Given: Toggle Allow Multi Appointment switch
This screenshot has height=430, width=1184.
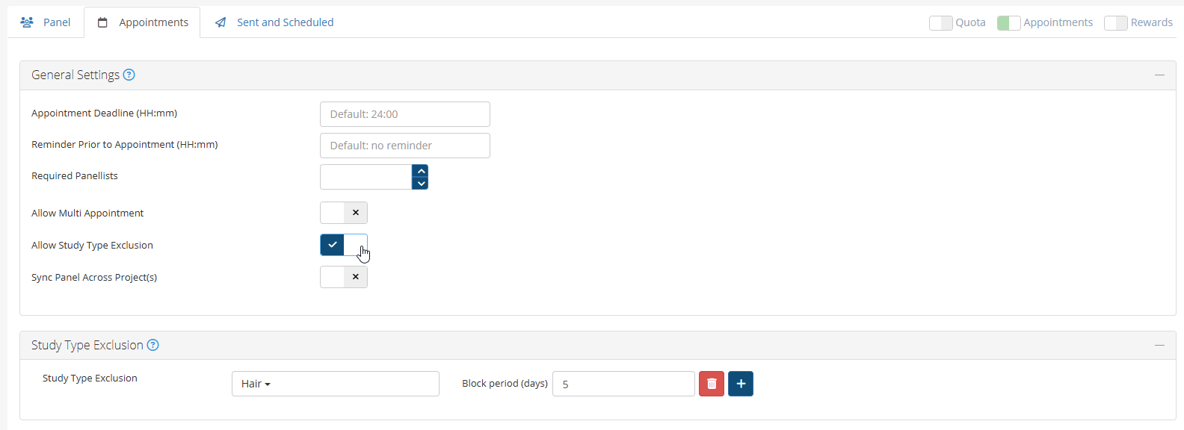Looking at the screenshot, I should [x=344, y=213].
